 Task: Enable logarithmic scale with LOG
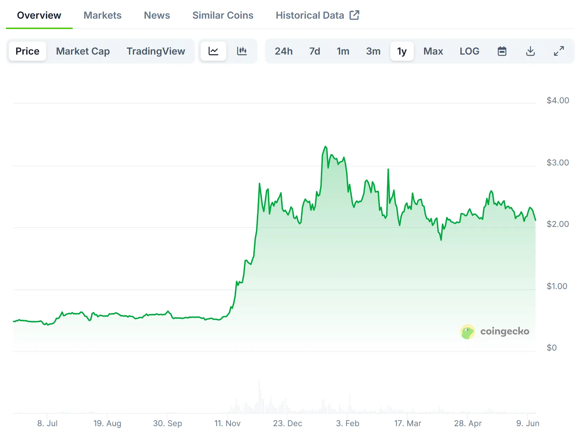tap(469, 51)
